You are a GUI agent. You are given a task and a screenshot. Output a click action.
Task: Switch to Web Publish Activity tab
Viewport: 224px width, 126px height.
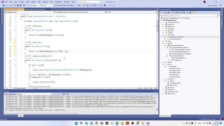[10, 116]
